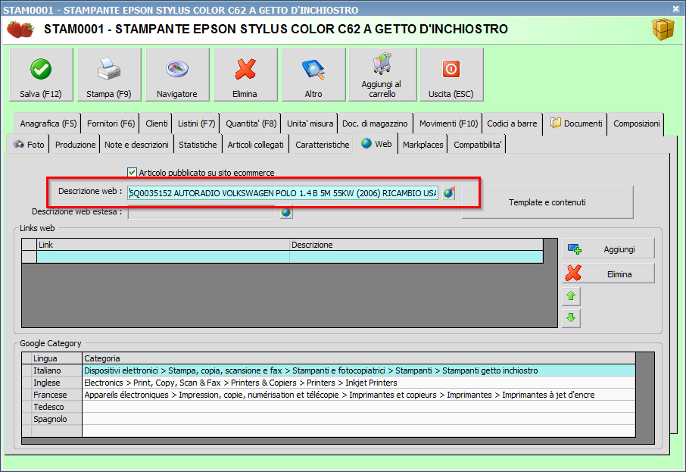
Task: Open the Documenti tab
Action: (x=576, y=124)
